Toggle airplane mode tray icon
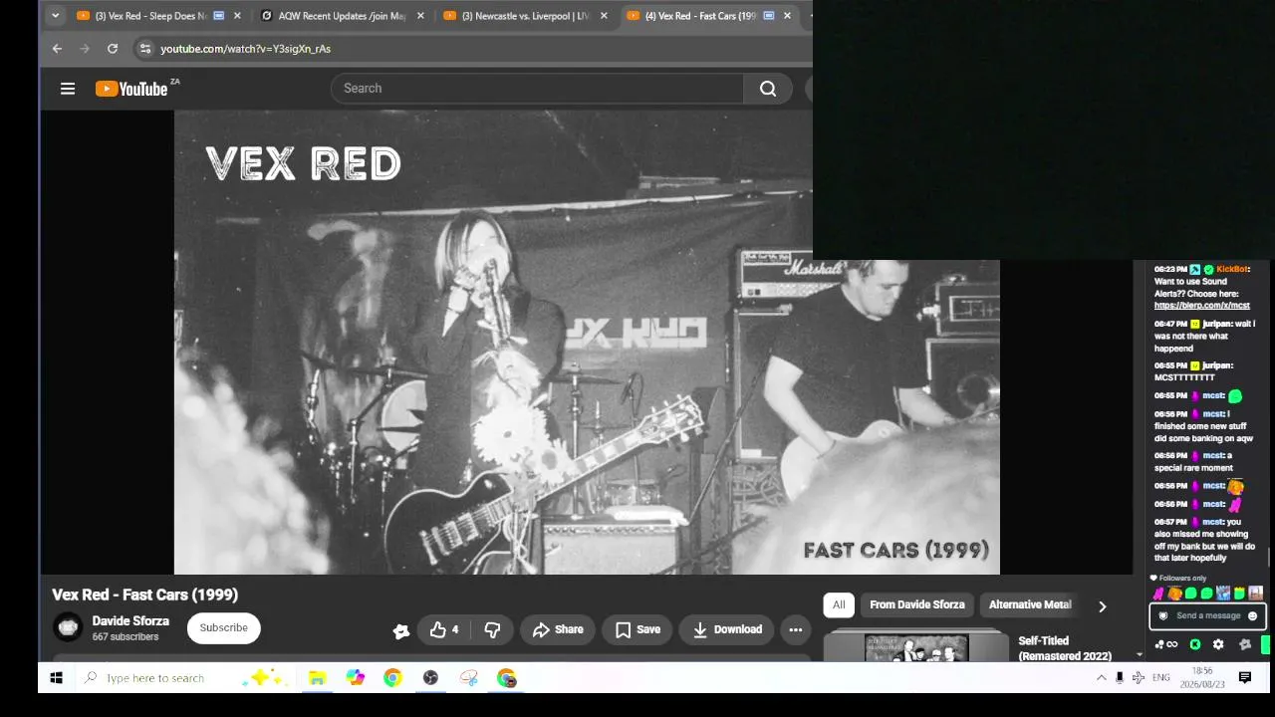Image resolution: width=1275 pixels, height=717 pixels. point(1139,678)
